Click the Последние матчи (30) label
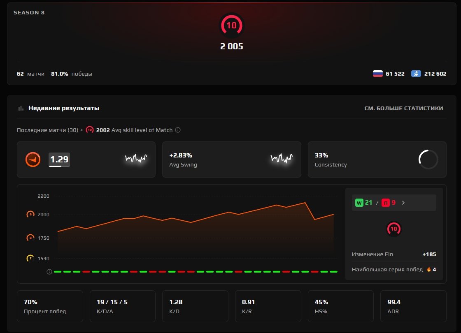The width and height of the screenshot is (461, 333). tap(48, 130)
